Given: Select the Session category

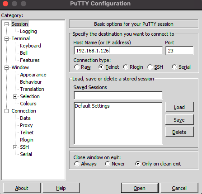Looking at the screenshot, I should (19, 24).
